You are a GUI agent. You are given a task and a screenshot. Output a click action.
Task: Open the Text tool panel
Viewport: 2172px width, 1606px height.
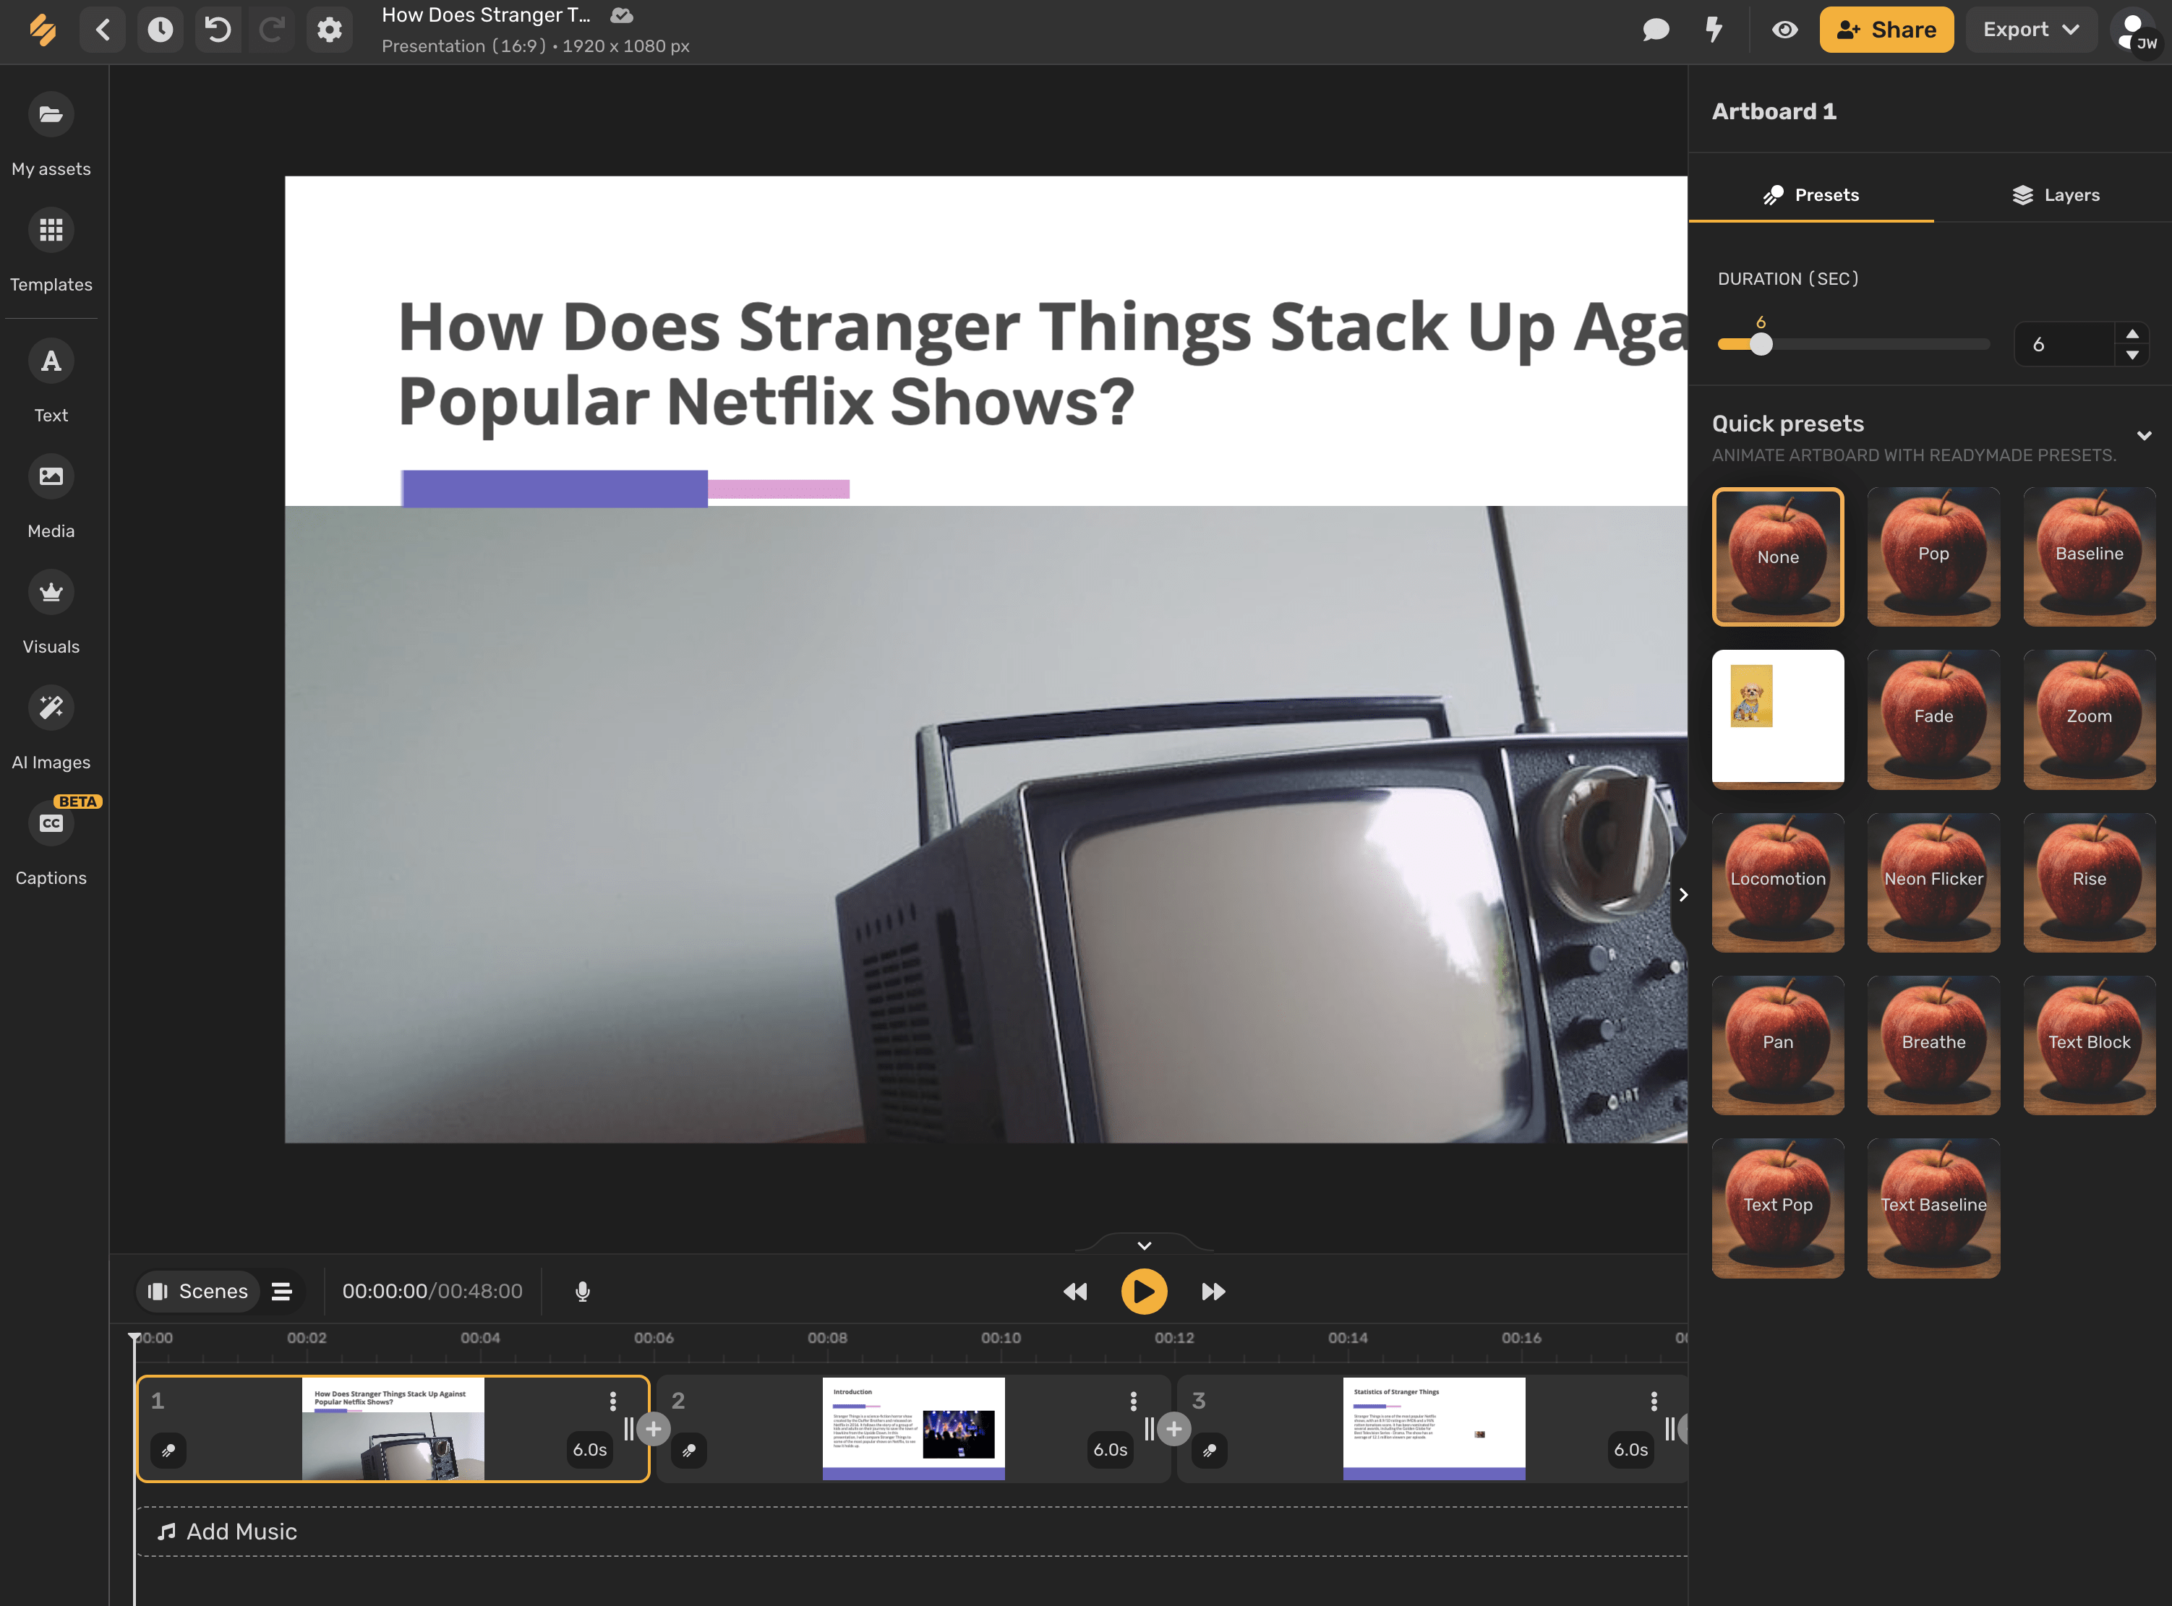coord(51,382)
